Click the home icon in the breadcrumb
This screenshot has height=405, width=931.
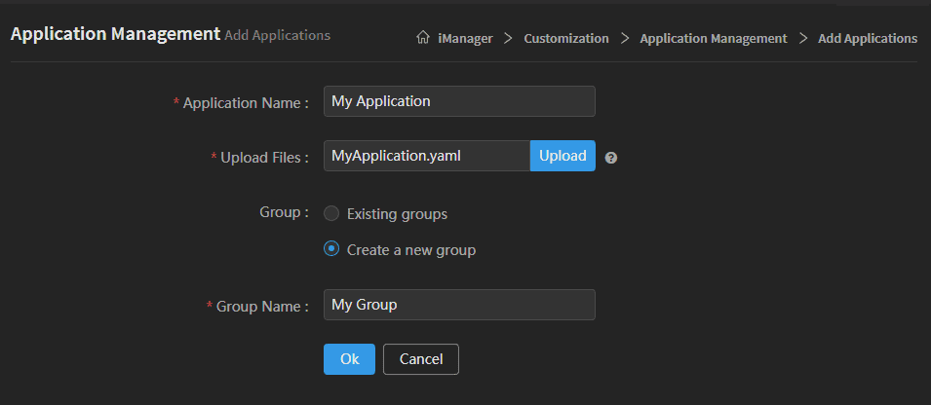pos(422,38)
